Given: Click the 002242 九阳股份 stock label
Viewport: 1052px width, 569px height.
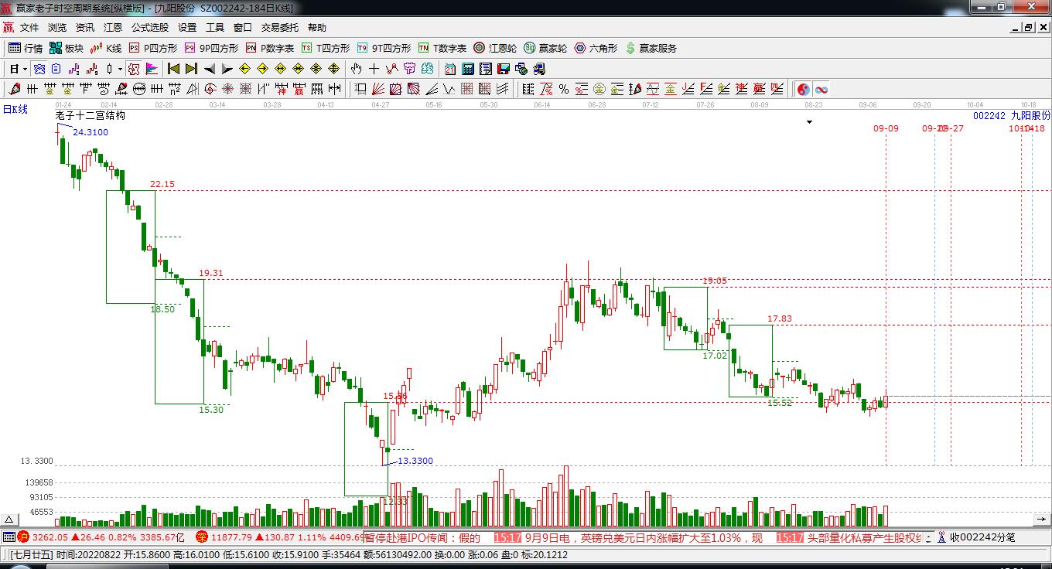Looking at the screenshot, I should 1012,115.
